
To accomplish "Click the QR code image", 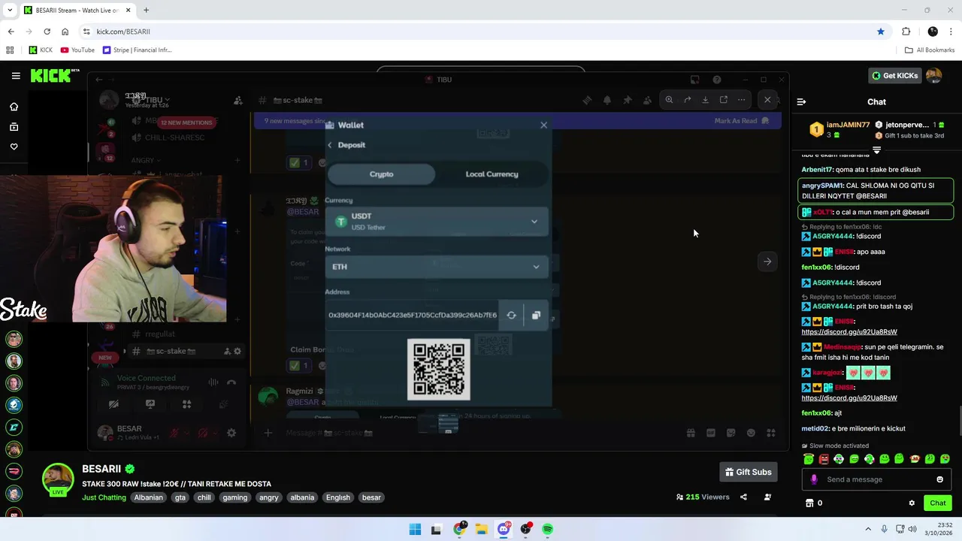I will pos(439,370).
